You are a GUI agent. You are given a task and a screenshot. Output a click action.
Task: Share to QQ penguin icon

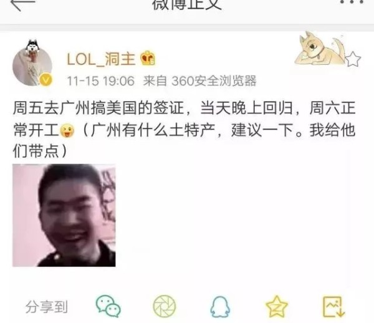220,307
